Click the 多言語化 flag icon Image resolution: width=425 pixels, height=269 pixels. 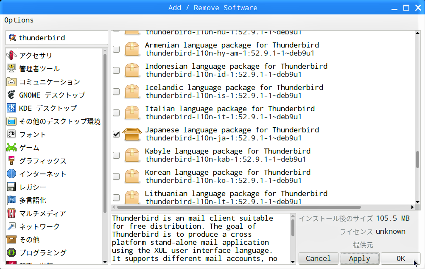click(x=11, y=200)
